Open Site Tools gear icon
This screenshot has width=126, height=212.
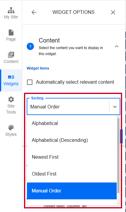[x=11, y=99]
